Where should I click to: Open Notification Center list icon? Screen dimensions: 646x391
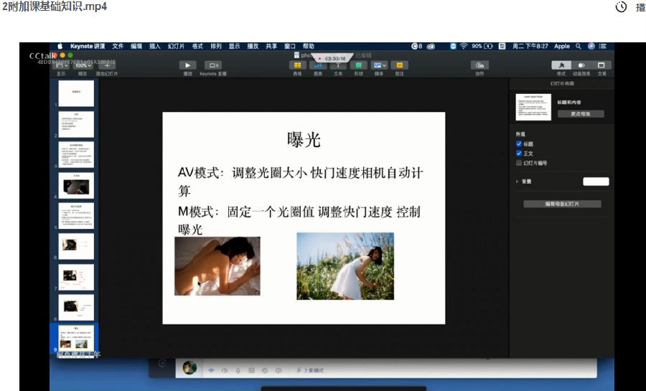(x=603, y=46)
